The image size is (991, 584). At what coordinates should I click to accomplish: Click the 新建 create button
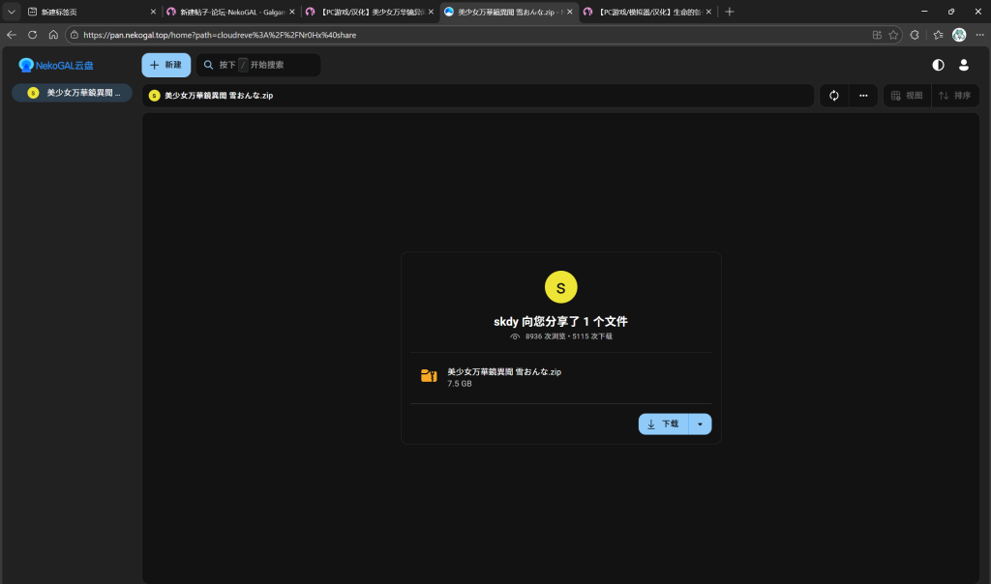point(165,65)
